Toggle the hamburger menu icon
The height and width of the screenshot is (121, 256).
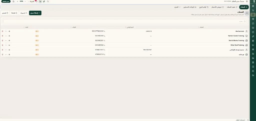click(x=247, y=1)
